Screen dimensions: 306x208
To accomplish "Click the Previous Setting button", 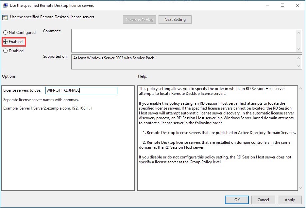I will (x=139, y=20).
